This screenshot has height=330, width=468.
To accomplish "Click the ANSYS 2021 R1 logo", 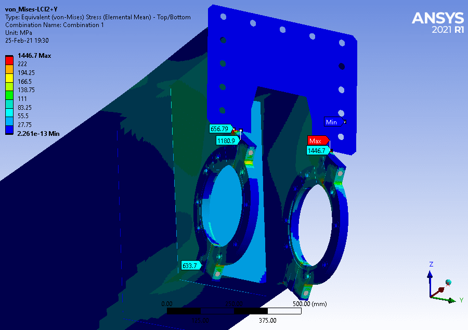I will coord(437,22).
